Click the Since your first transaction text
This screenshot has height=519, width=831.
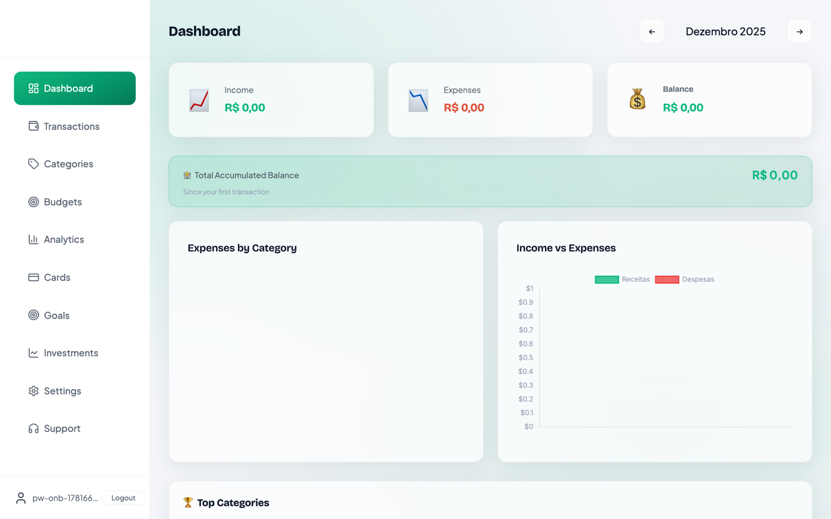click(226, 192)
